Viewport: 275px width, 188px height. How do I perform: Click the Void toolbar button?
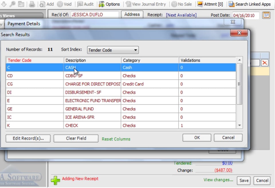coord(64,4)
